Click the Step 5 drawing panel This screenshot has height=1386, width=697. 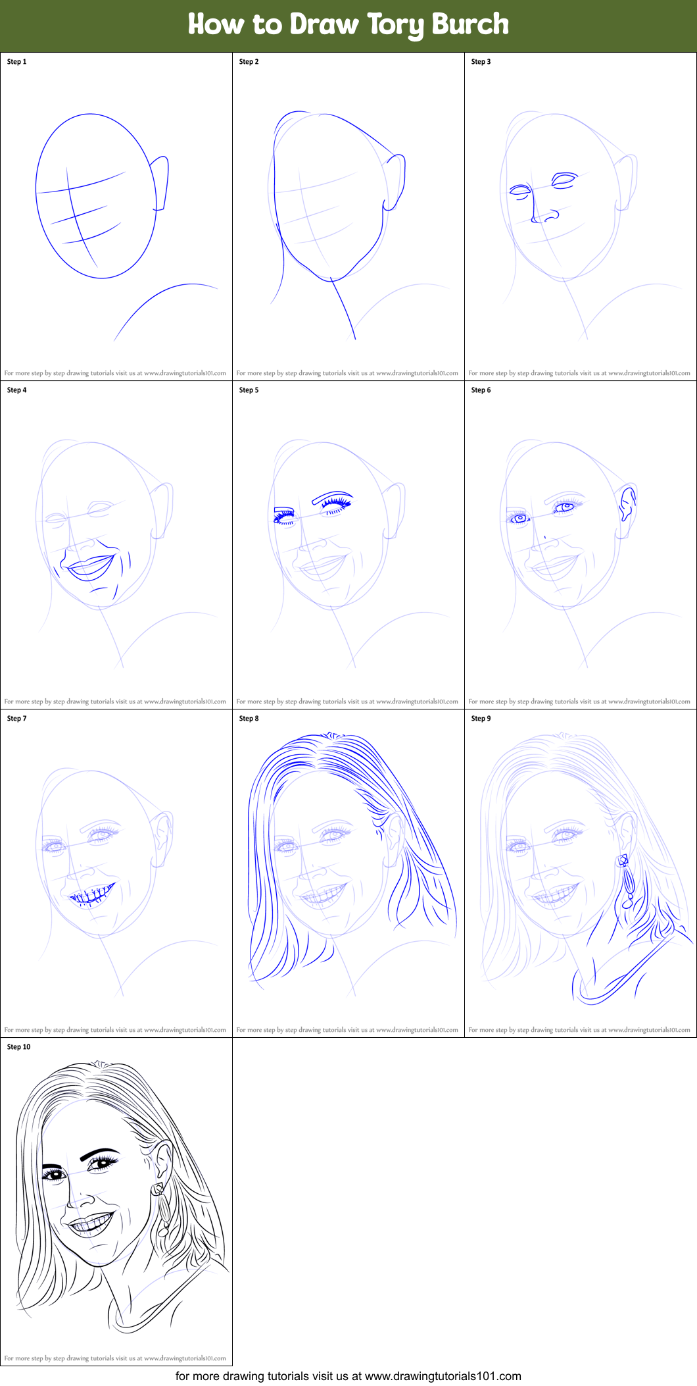348,545
